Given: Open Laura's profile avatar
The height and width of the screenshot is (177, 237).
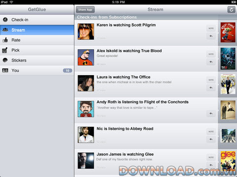Looking at the screenshot, I should tap(86, 83).
